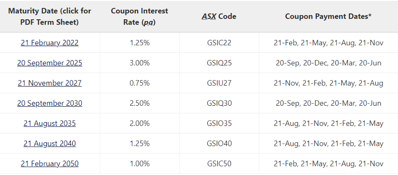The image size is (398, 175).
Task: Open the 21 November 2027 term sheet link
Action: [50, 83]
